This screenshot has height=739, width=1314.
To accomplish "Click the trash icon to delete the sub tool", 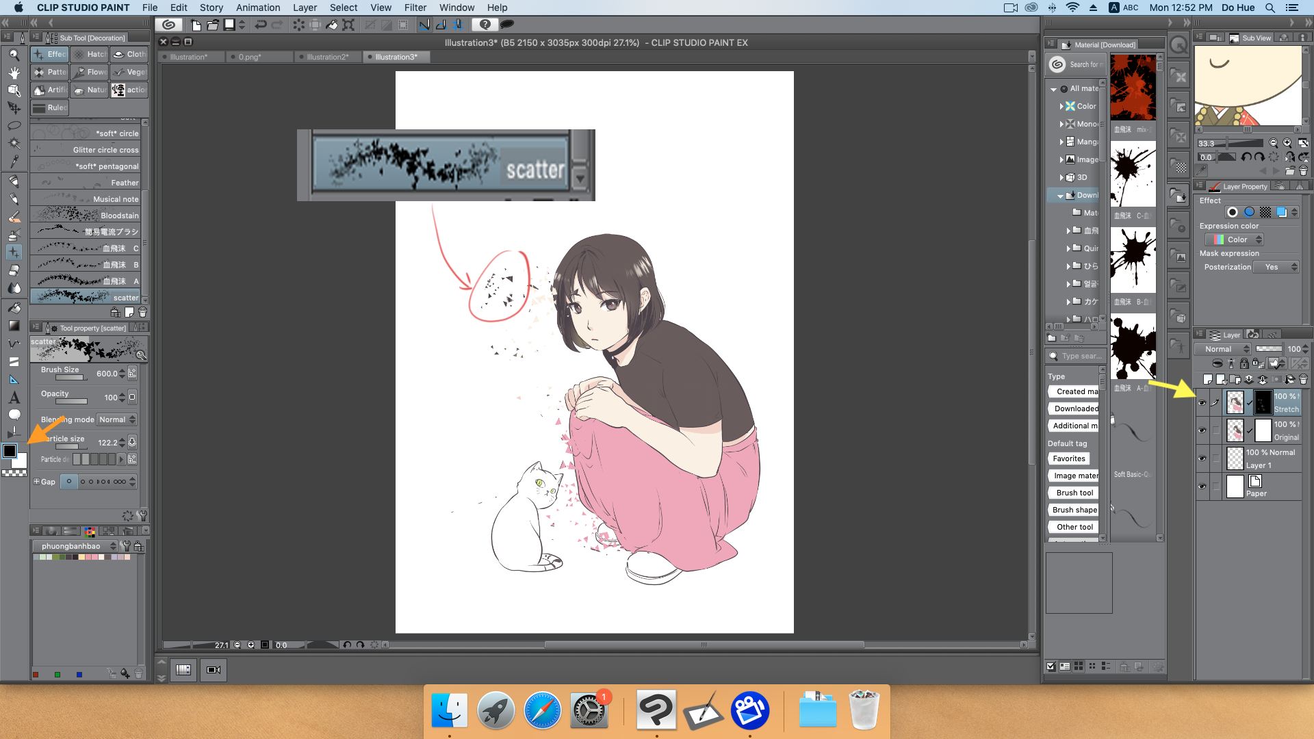I will [x=142, y=312].
